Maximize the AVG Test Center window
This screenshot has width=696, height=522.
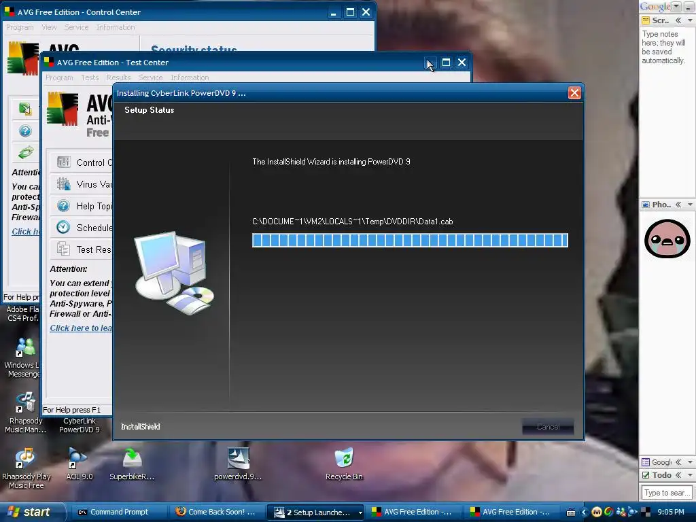point(446,63)
